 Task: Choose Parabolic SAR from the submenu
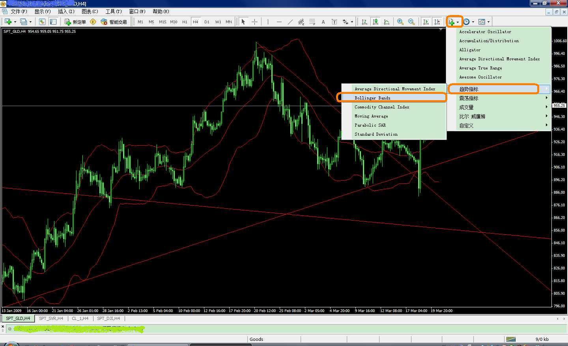394,125
